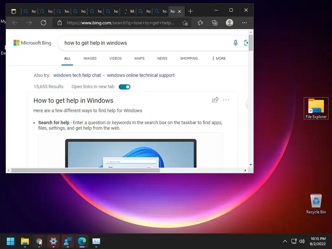Screen dimensions: 332x249
Task: Add this page to favorites star icon
Action: point(185,23)
